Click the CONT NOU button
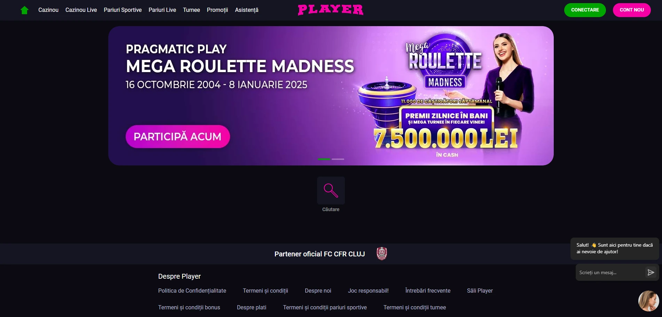Viewport: 662px width, 317px height. coord(632,10)
